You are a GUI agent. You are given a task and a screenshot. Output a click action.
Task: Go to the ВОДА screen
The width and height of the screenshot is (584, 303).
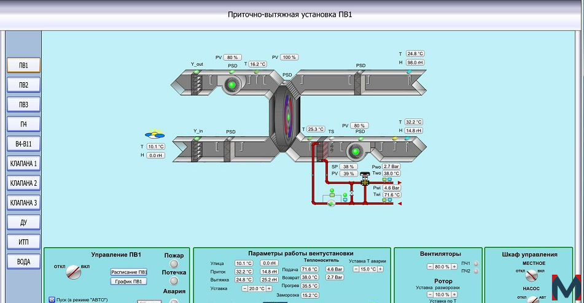pyautogui.click(x=23, y=262)
